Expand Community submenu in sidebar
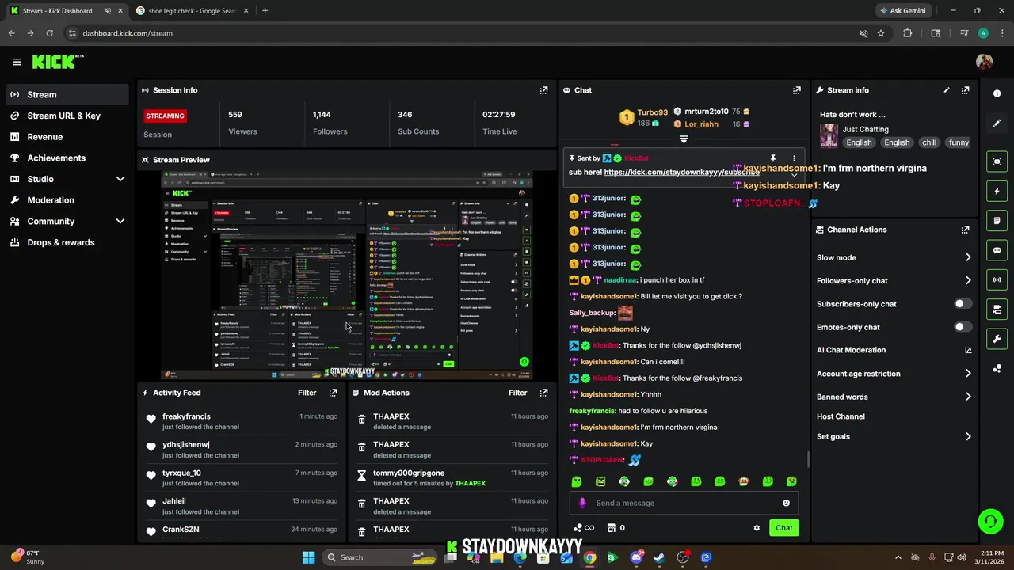Screen dimensions: 1014x570 [x=120, y=222]
